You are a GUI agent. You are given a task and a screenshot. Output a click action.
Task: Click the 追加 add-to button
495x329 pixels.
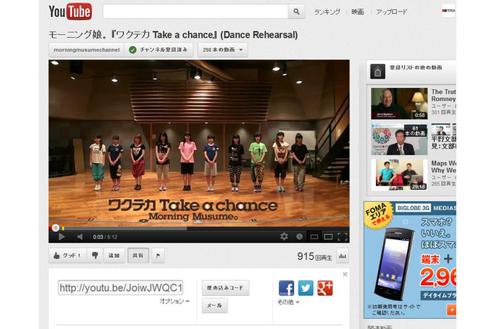point(114,256)
